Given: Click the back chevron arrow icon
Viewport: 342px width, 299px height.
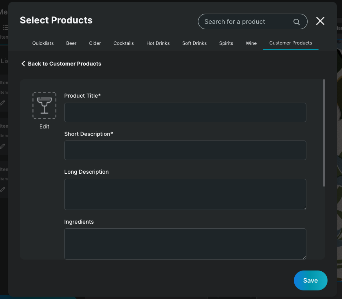Looking at the screenshot, I should click(x=23, y=63).
